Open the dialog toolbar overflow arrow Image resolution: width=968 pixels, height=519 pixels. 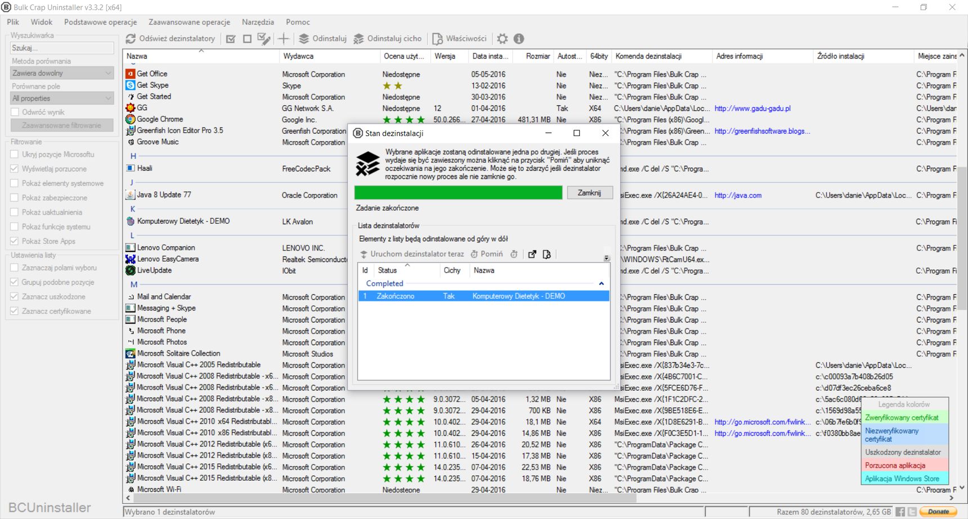[606, 258]
